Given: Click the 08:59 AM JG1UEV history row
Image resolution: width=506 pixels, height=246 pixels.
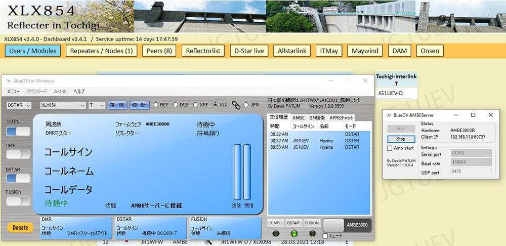Looking at the screenshot, I should [319, 147].
